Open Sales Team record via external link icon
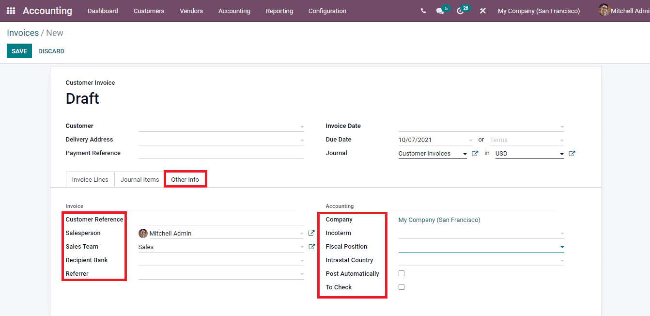The height and width of the screenshot is (316, 650). pyautogui.click(x=311, y=246)
